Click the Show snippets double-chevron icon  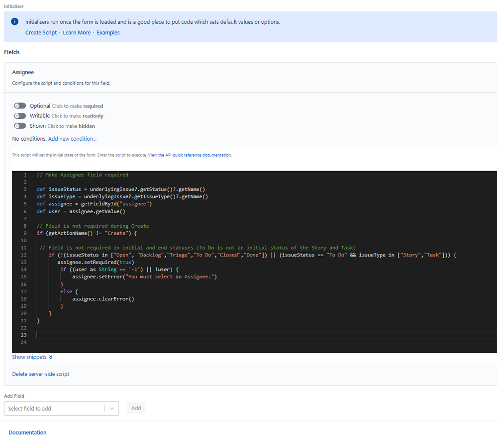point(51,357)
